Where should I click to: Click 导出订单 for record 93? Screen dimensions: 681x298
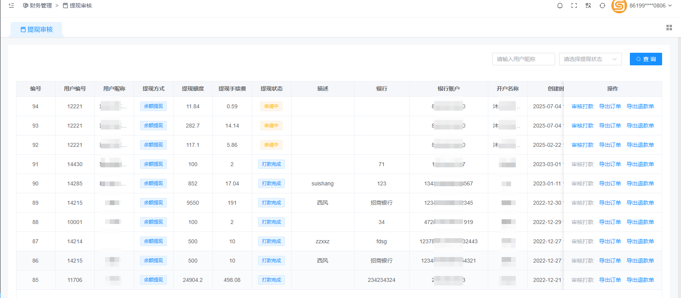(x=610, y=126)
